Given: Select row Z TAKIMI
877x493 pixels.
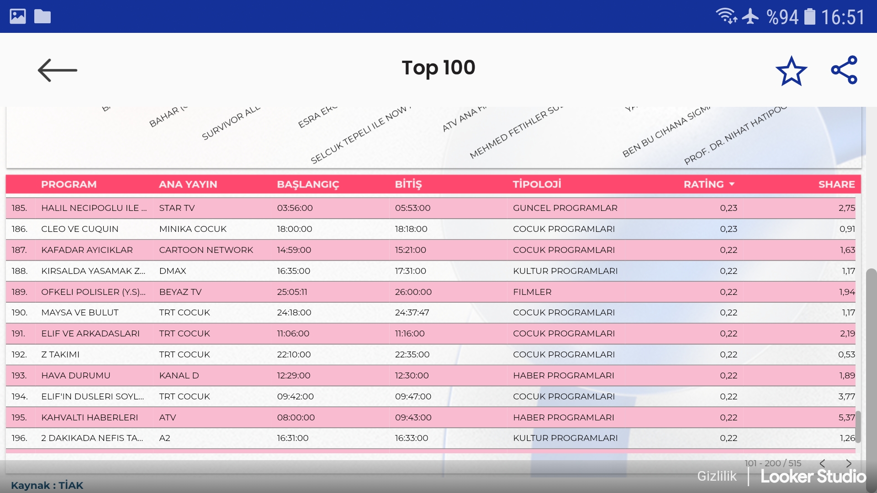Looking at the screenshot, I should (x=430, y=355).
